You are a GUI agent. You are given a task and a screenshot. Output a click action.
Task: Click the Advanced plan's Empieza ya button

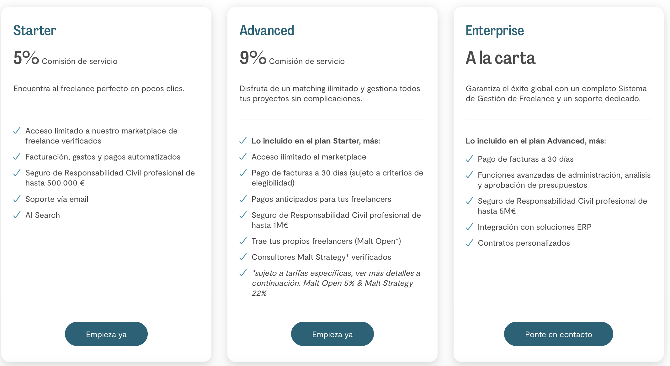[x=332, y=334]
